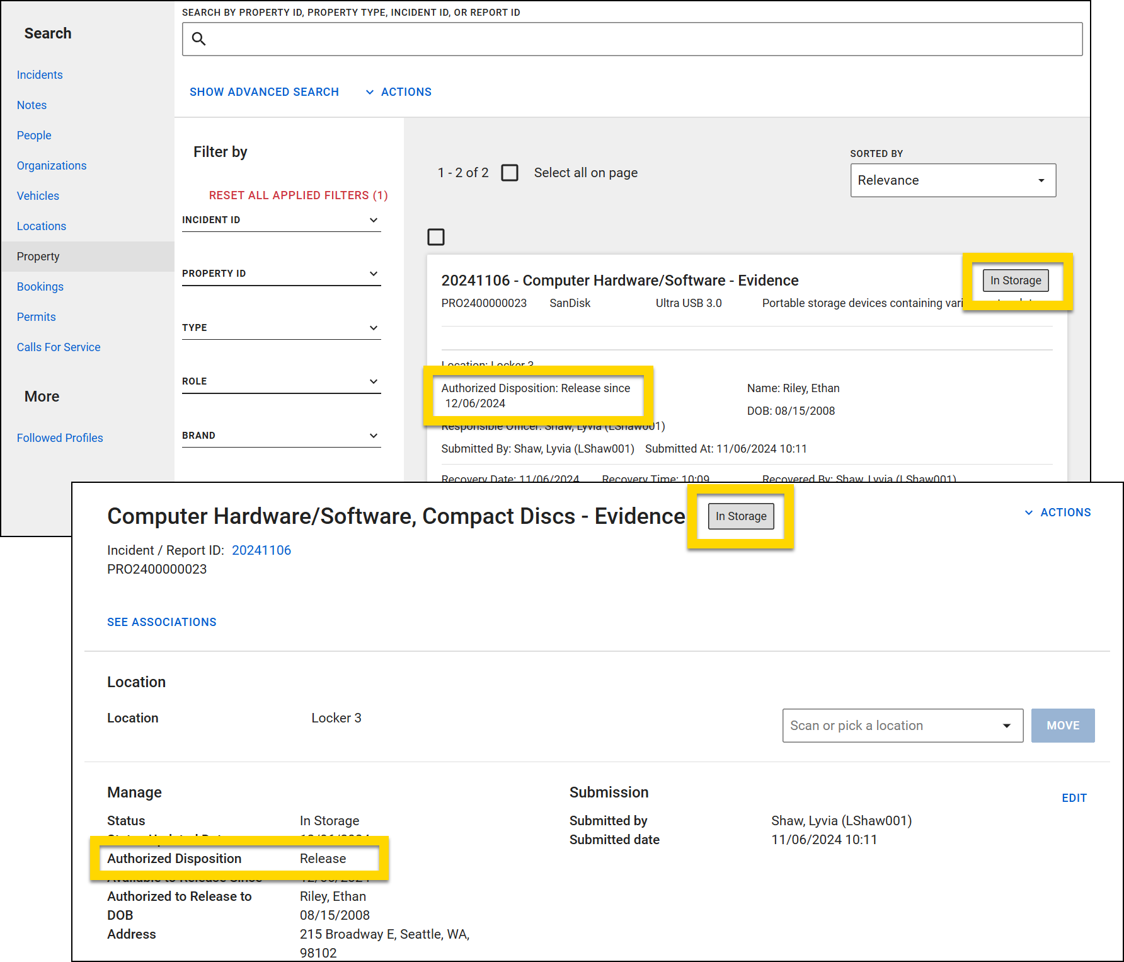Expand the PROPERTY ID filter
The height and width of the screenshot is (962, 1124).
coord(374,274)
